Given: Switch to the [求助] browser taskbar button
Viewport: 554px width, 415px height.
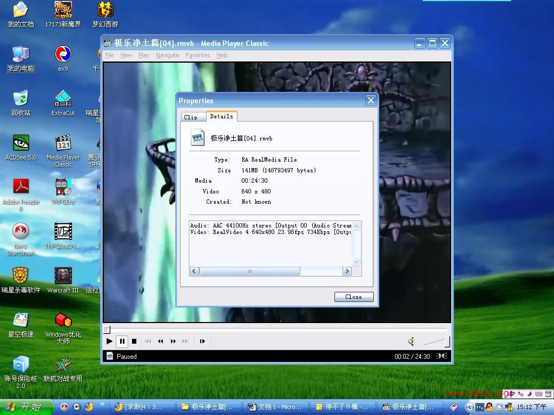Looking at the screenshot, I should click(x=143, y=407).
